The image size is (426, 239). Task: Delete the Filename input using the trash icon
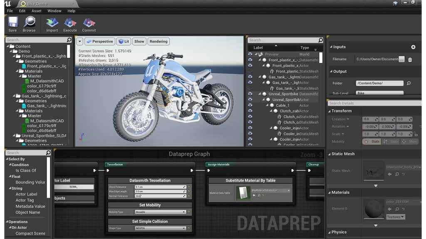click(x=410, y=59)
